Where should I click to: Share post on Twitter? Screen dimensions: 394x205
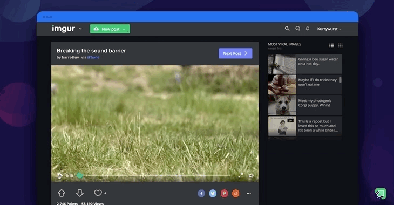pyautogui.click(x=213, y=194)
